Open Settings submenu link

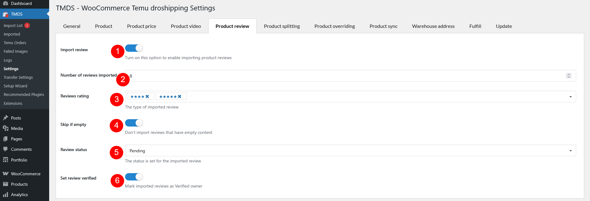pos(11,69)
